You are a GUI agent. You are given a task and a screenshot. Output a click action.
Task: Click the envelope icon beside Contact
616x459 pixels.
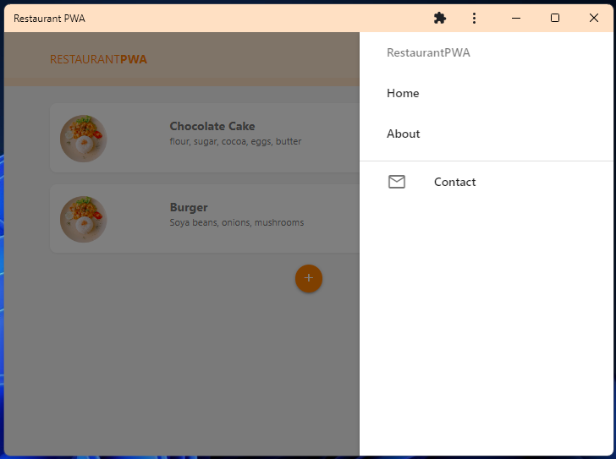tap(396, 182)
